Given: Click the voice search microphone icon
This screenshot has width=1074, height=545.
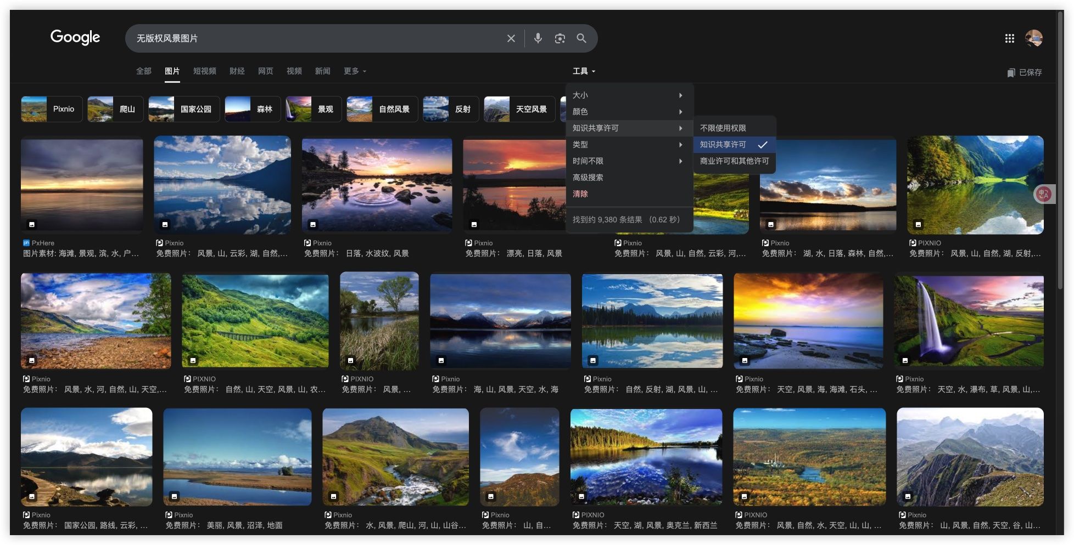Looking at the screenshot, I should click(538, 38).
